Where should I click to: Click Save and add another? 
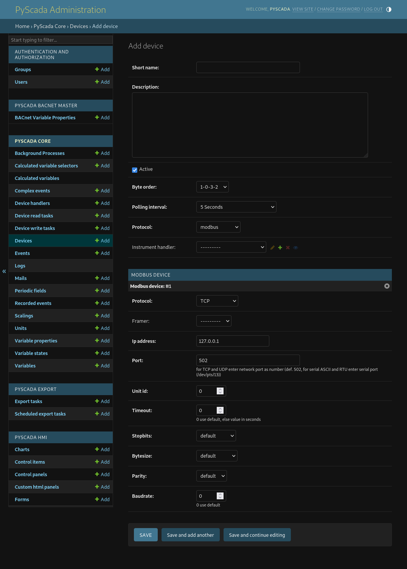pyautogui.click(x=191, y=535)
